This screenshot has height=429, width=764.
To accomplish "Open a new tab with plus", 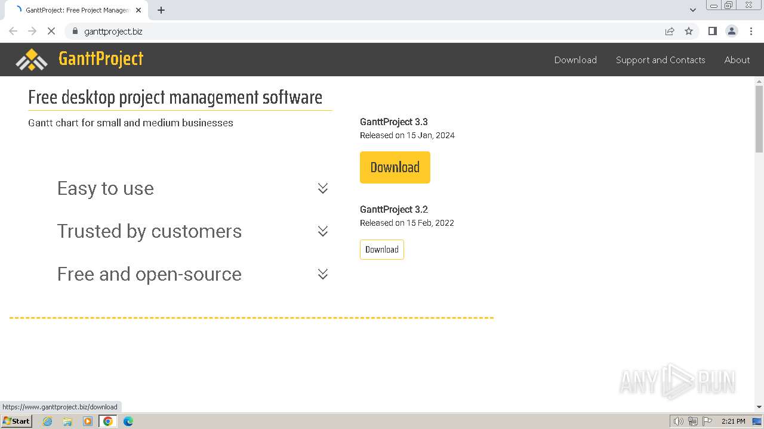I will pos(161,10).
